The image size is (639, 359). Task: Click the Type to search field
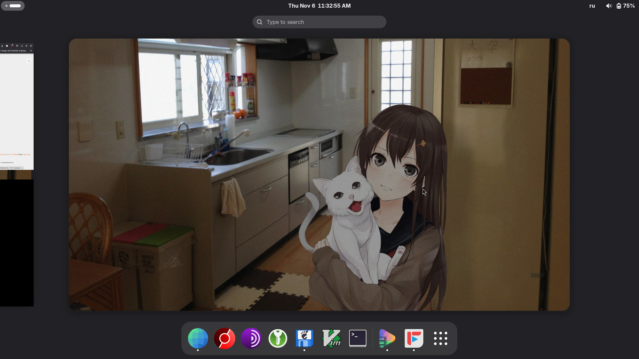(x=319, y=22)
